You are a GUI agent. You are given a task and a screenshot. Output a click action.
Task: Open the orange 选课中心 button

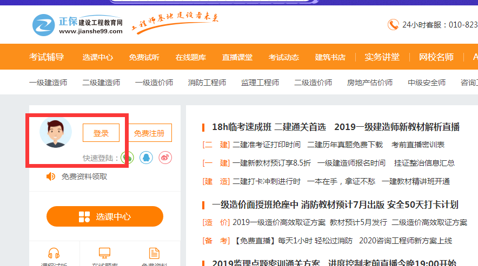pyautogui.click(x=104, y=216)
